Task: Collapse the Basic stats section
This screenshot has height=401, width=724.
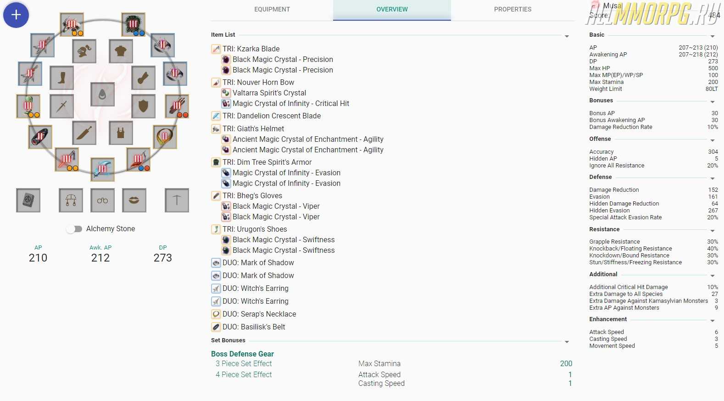Action: tap(712, 36)
